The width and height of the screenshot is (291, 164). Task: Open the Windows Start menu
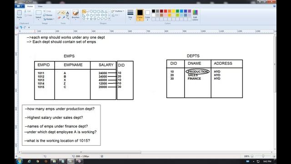coord(19,161)
